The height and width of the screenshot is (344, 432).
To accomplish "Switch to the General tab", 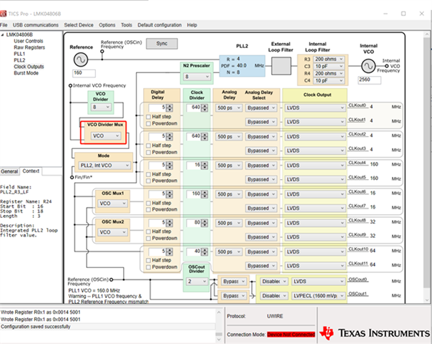I will click(x=9, y=171).
